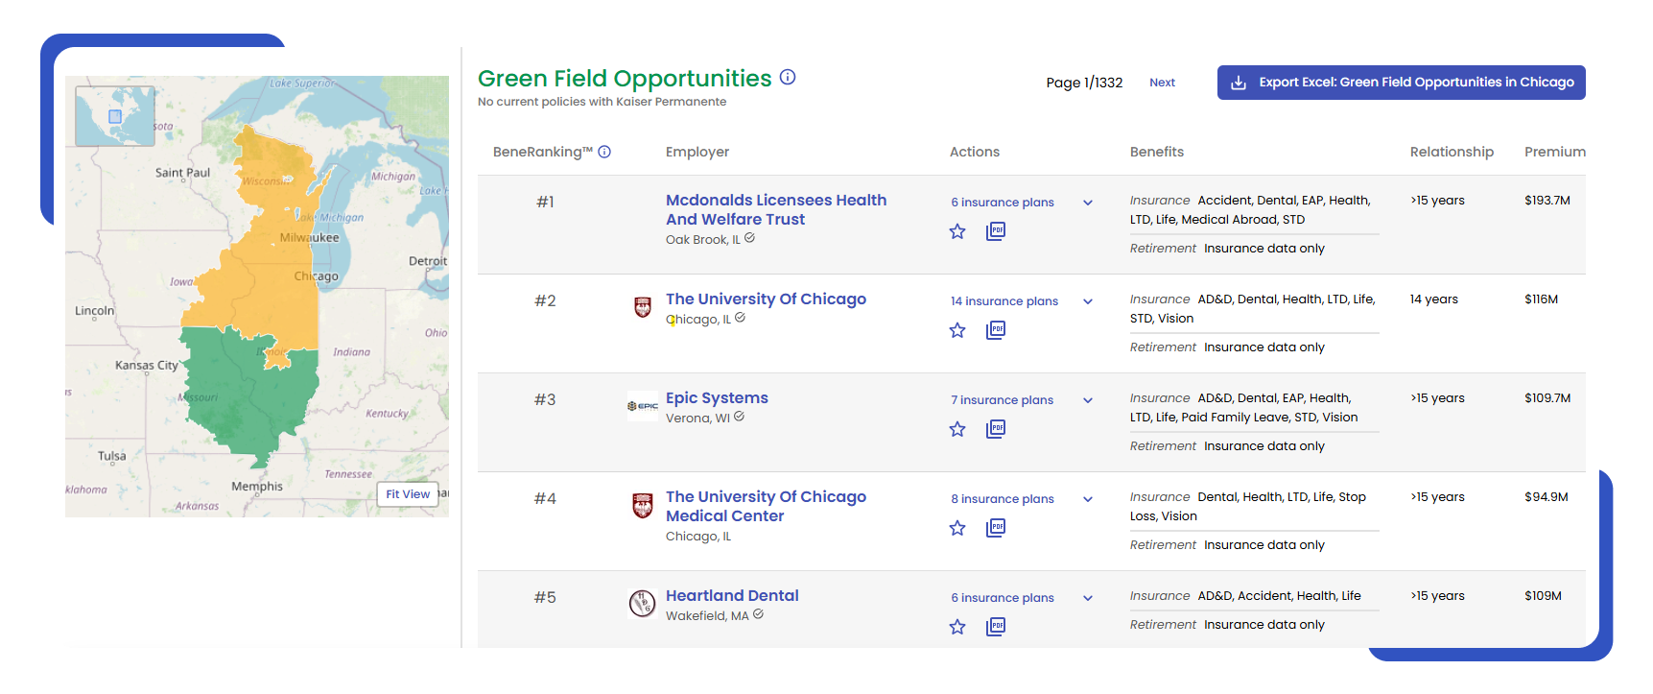Expand the 6 insurance plans for Mcdonalds
The height and width of the screenshot is (694, 1653).
1088,203
